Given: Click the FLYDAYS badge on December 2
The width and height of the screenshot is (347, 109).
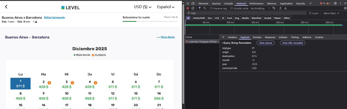Looking at the screenshot, I should pyautogui.click(x=49, y=83).
